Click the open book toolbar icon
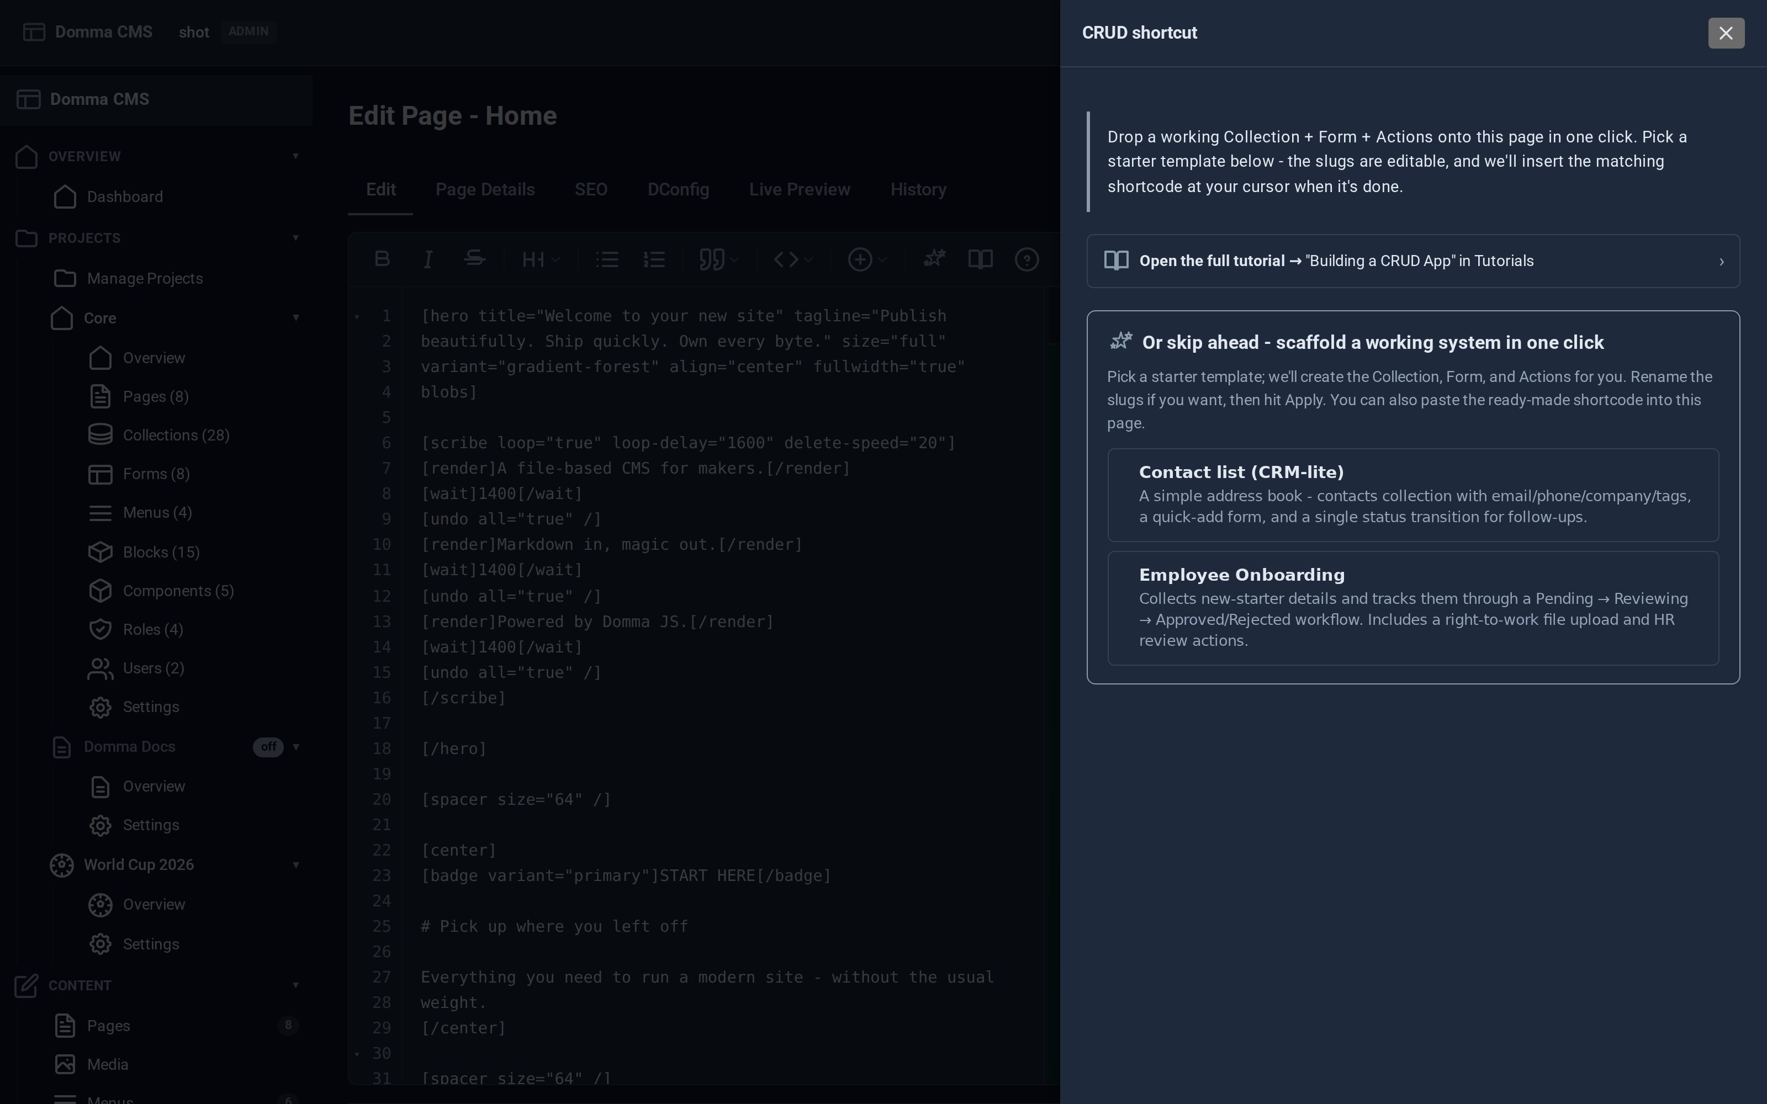This screenshot has width=1767, height=1104. point(981,259)
